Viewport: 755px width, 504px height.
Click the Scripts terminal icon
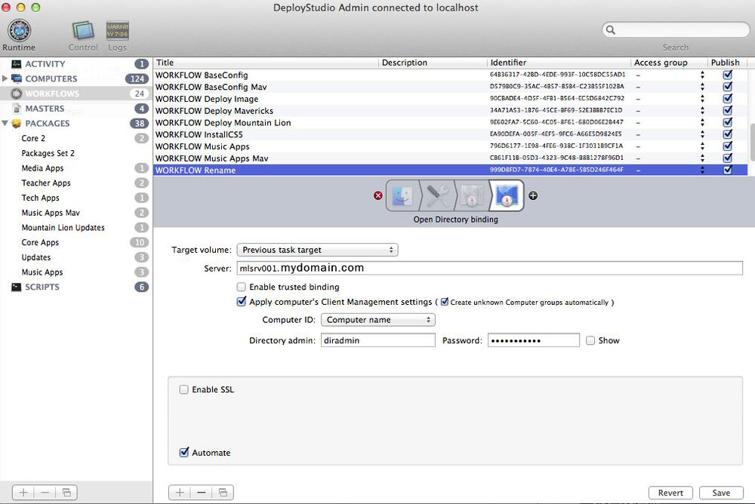(17, 287)
